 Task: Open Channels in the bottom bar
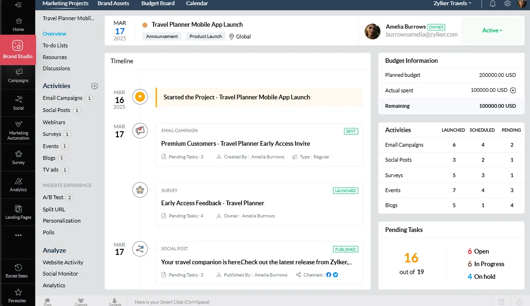pyautogui.click(x=81, y=302)
